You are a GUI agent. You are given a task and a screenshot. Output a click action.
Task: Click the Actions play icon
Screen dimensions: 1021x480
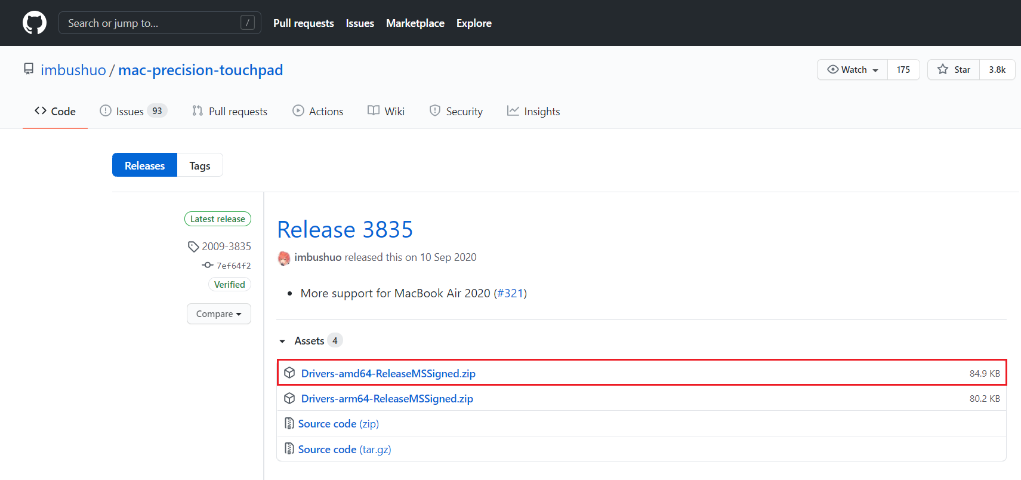click(298, 110)
